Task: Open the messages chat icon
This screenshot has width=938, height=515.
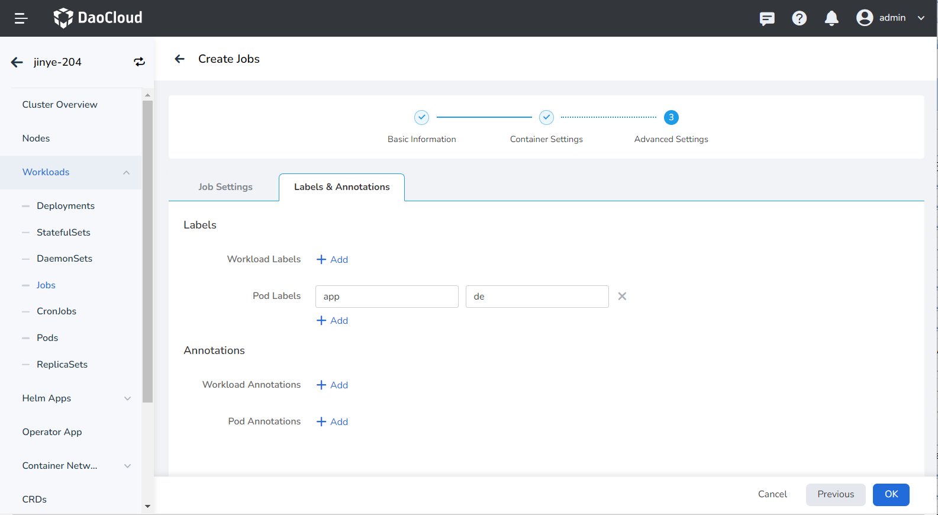Action: tap(767, 18)
